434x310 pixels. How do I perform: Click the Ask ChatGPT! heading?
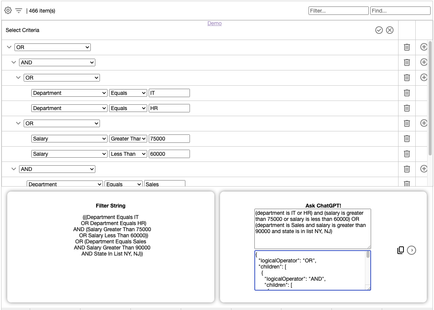pos(323,206)
